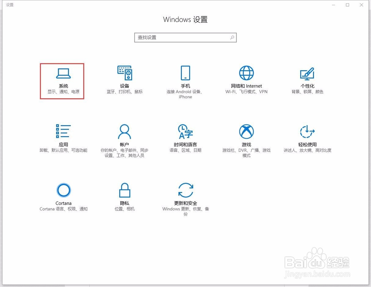
Task: Click the 时间和语言 label
Action: click(x=185, y=144)
